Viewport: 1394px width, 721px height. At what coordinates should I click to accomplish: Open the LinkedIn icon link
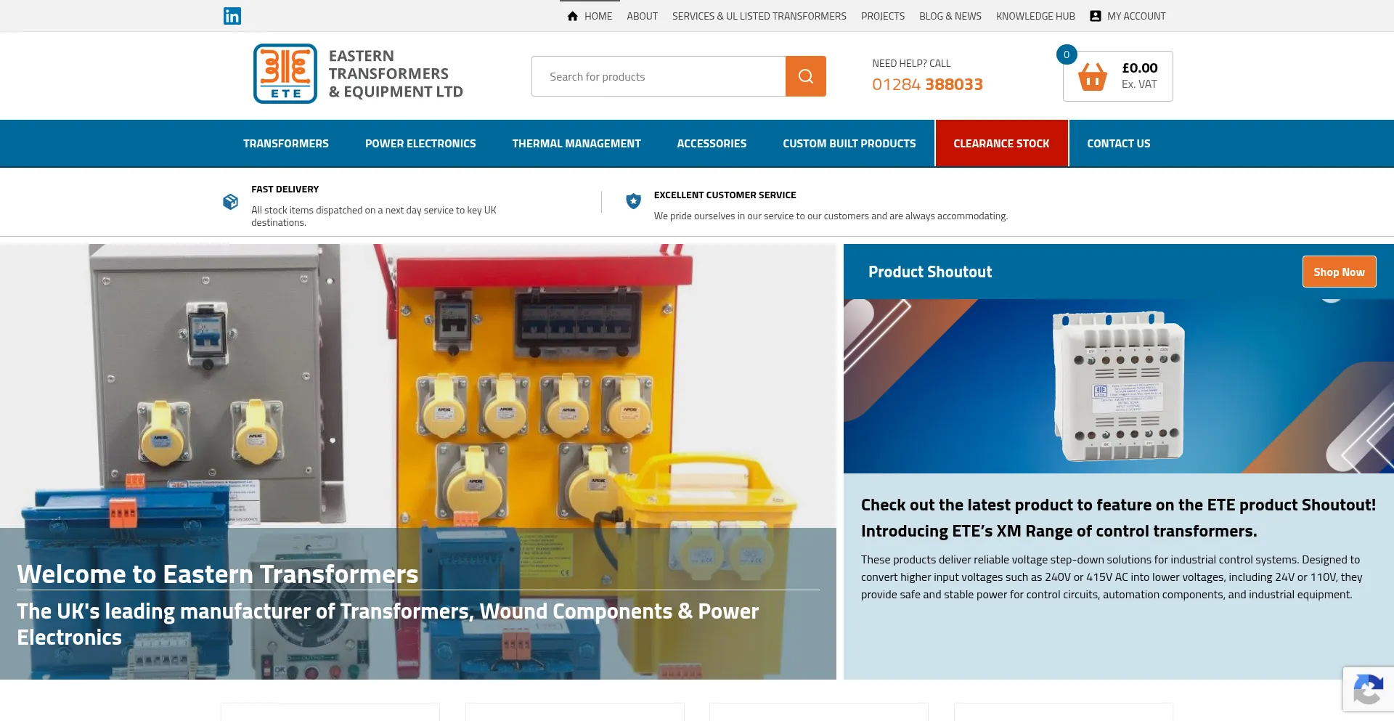click(232, 16)
